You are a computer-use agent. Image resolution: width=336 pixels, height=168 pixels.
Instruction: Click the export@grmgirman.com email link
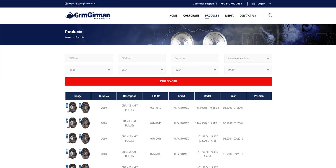82,4
